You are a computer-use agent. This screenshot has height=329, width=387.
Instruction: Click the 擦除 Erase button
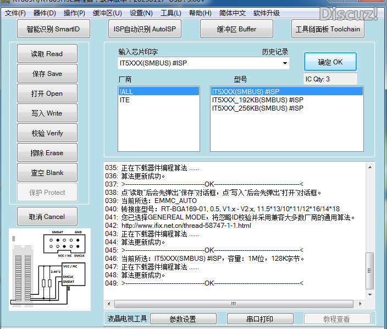point(47,153)
